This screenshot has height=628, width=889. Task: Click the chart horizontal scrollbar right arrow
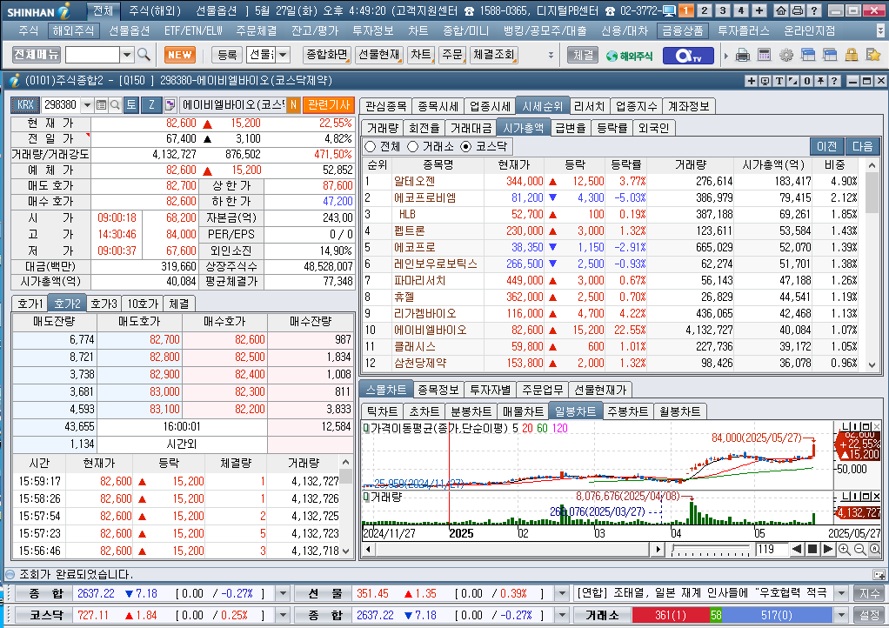pos(658,549)
